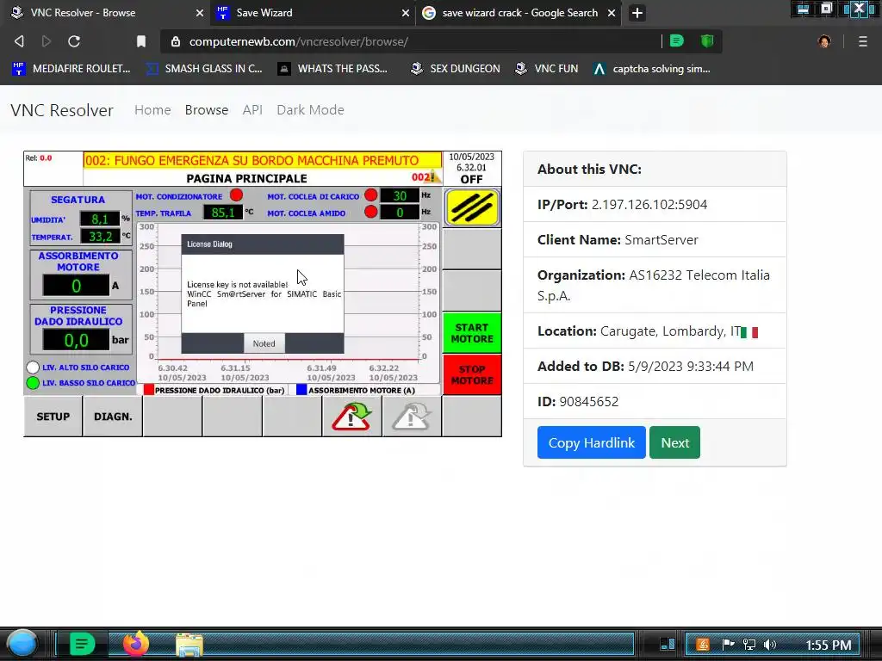Click the greyed-out alarm triangle icon
The height and width of the screenshot is (661, 882).
[x=412, y=417]
